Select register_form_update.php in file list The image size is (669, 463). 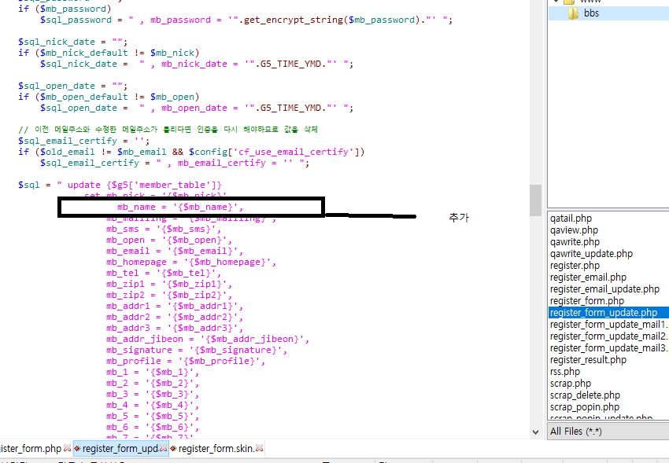point(603,312)
